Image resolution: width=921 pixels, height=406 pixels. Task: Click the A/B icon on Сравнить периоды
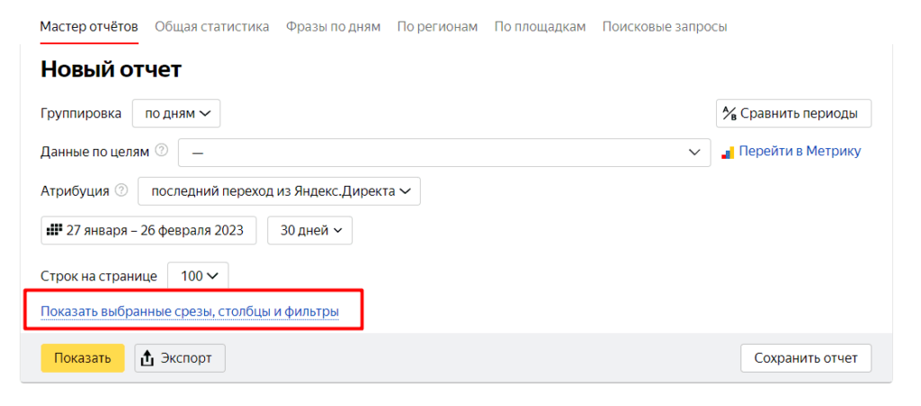(729, 113)
